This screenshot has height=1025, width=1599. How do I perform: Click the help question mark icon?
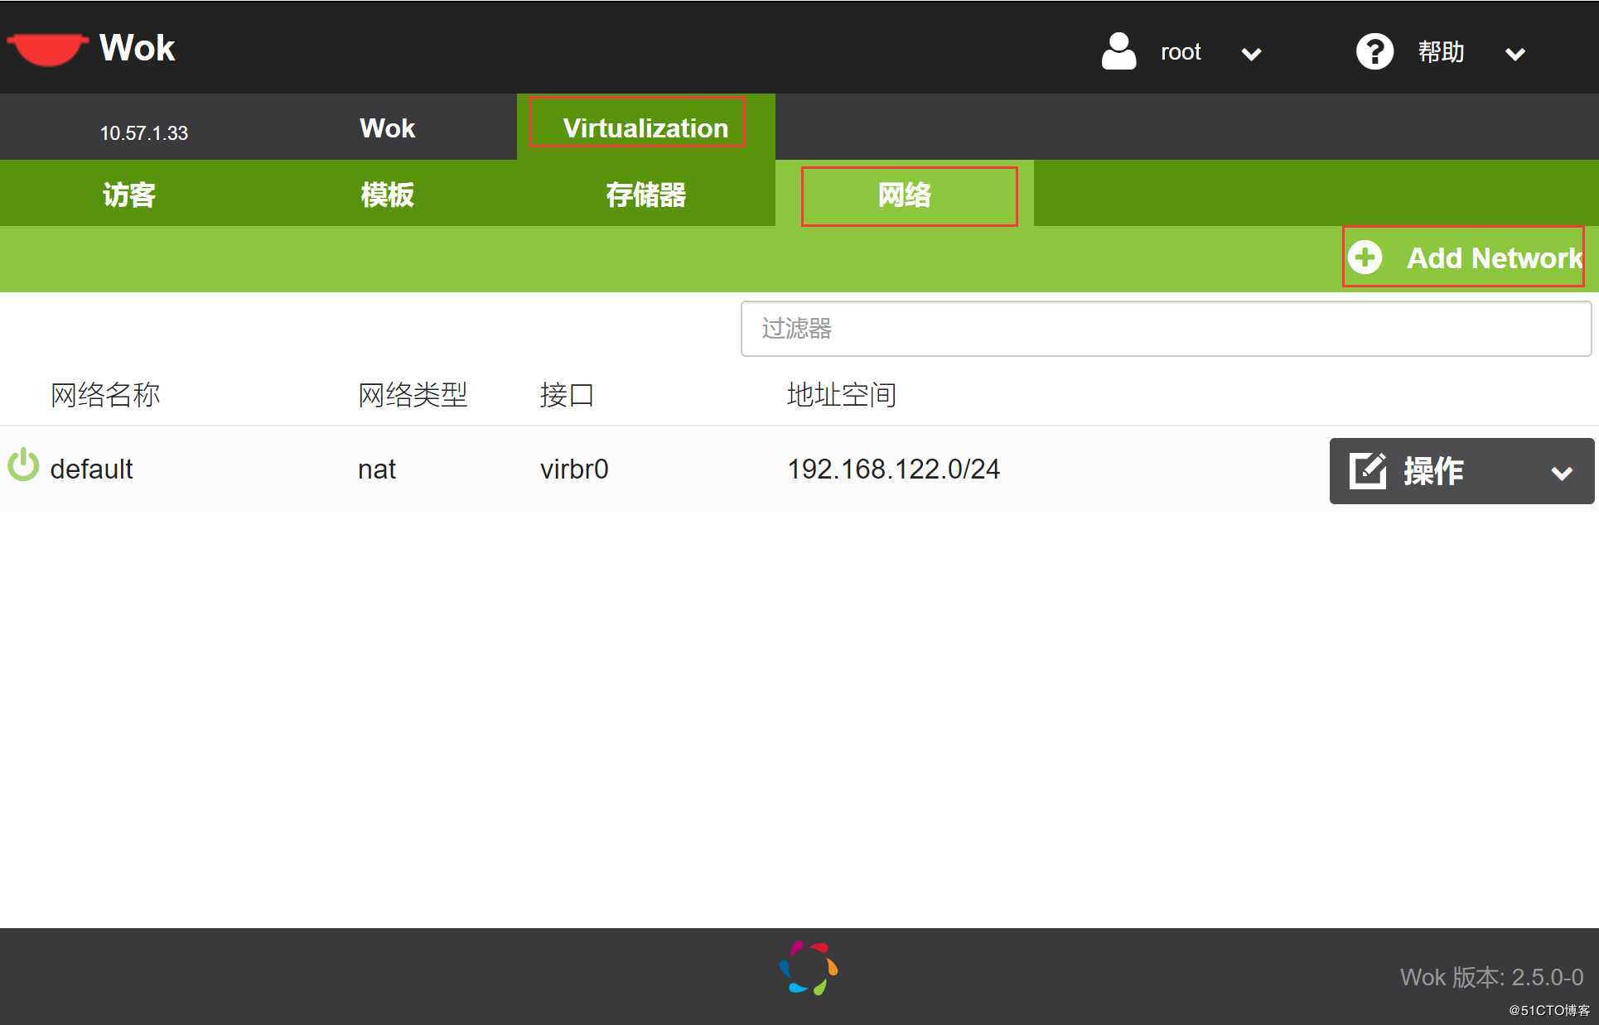click(x=1374, y=51)
